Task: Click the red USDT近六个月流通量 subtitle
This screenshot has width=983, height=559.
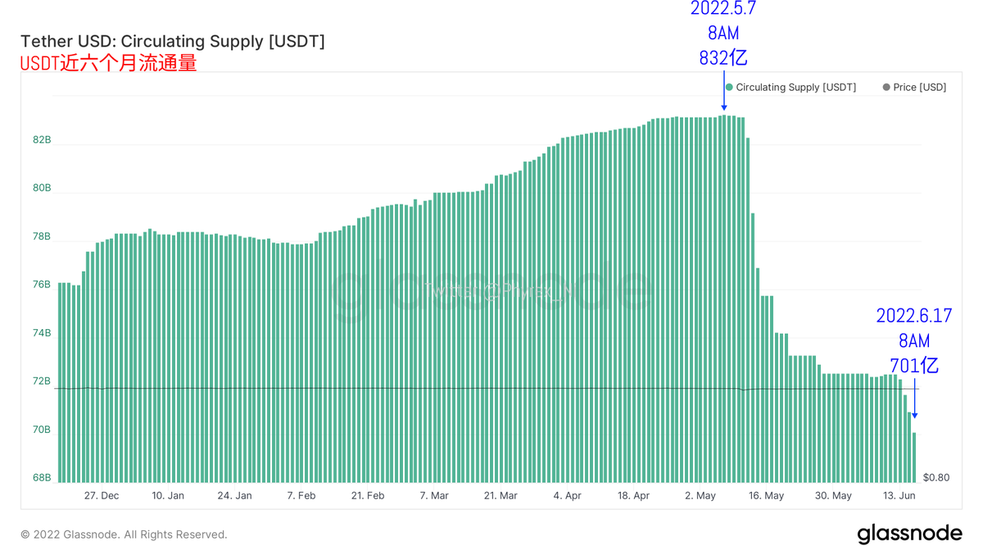Action: point(109,63)
